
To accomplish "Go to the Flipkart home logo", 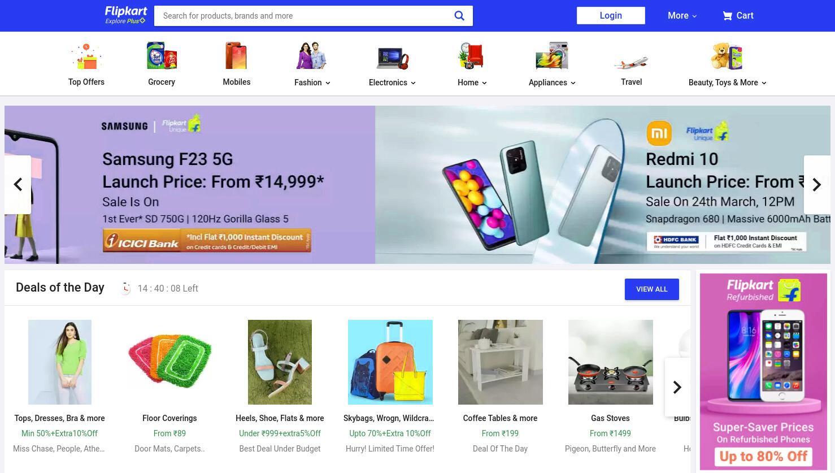I will point(126,15).
